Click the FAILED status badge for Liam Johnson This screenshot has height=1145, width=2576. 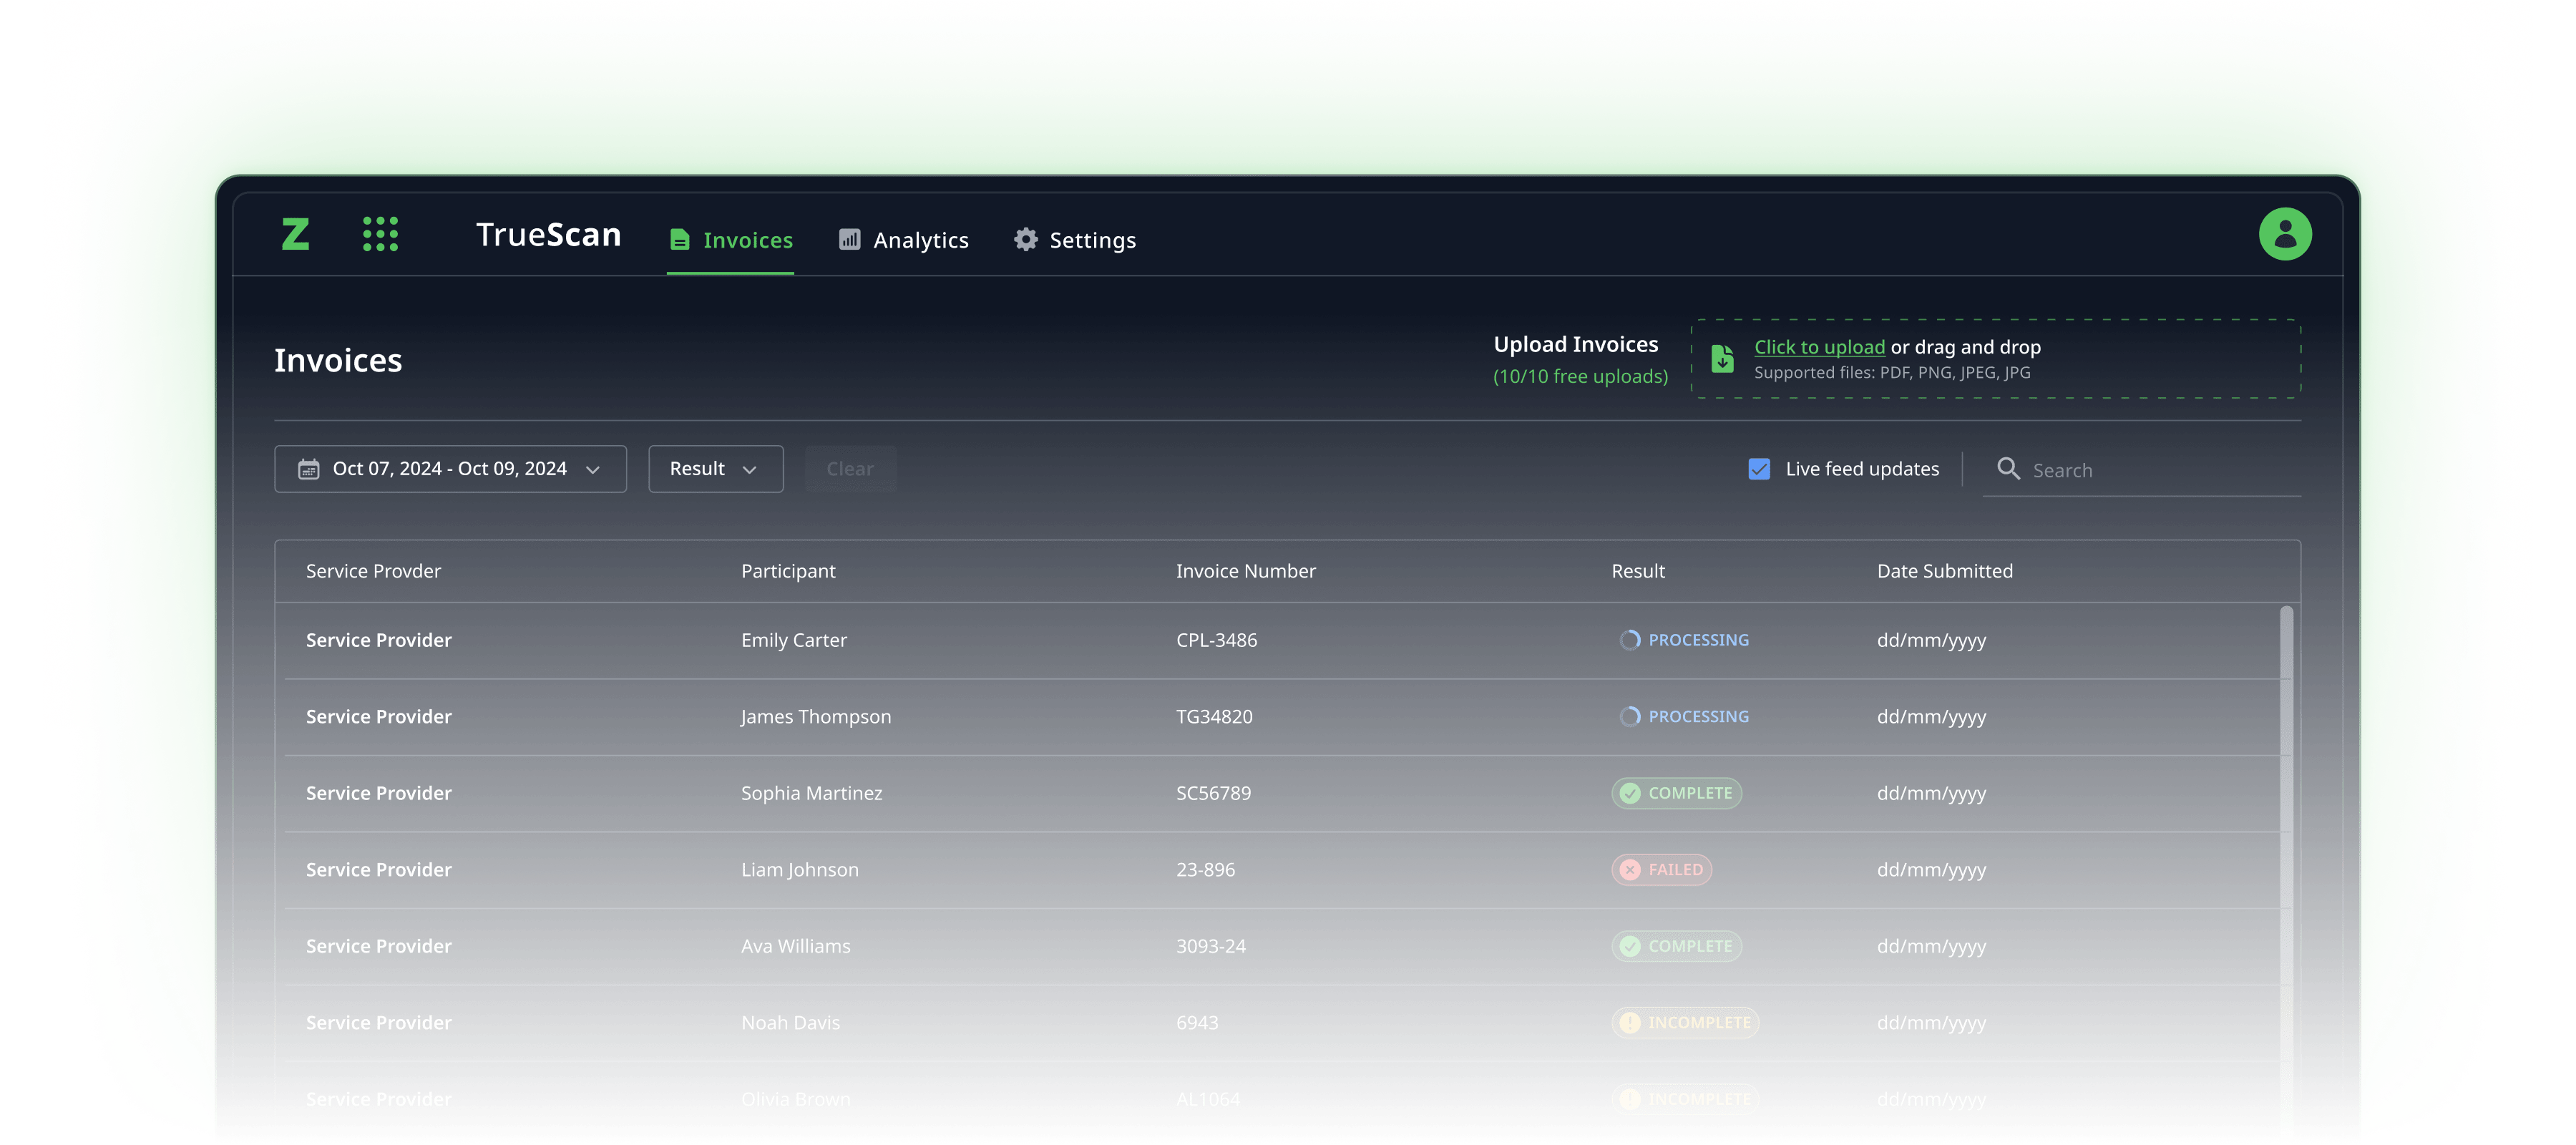click(x=1661, y=869)
